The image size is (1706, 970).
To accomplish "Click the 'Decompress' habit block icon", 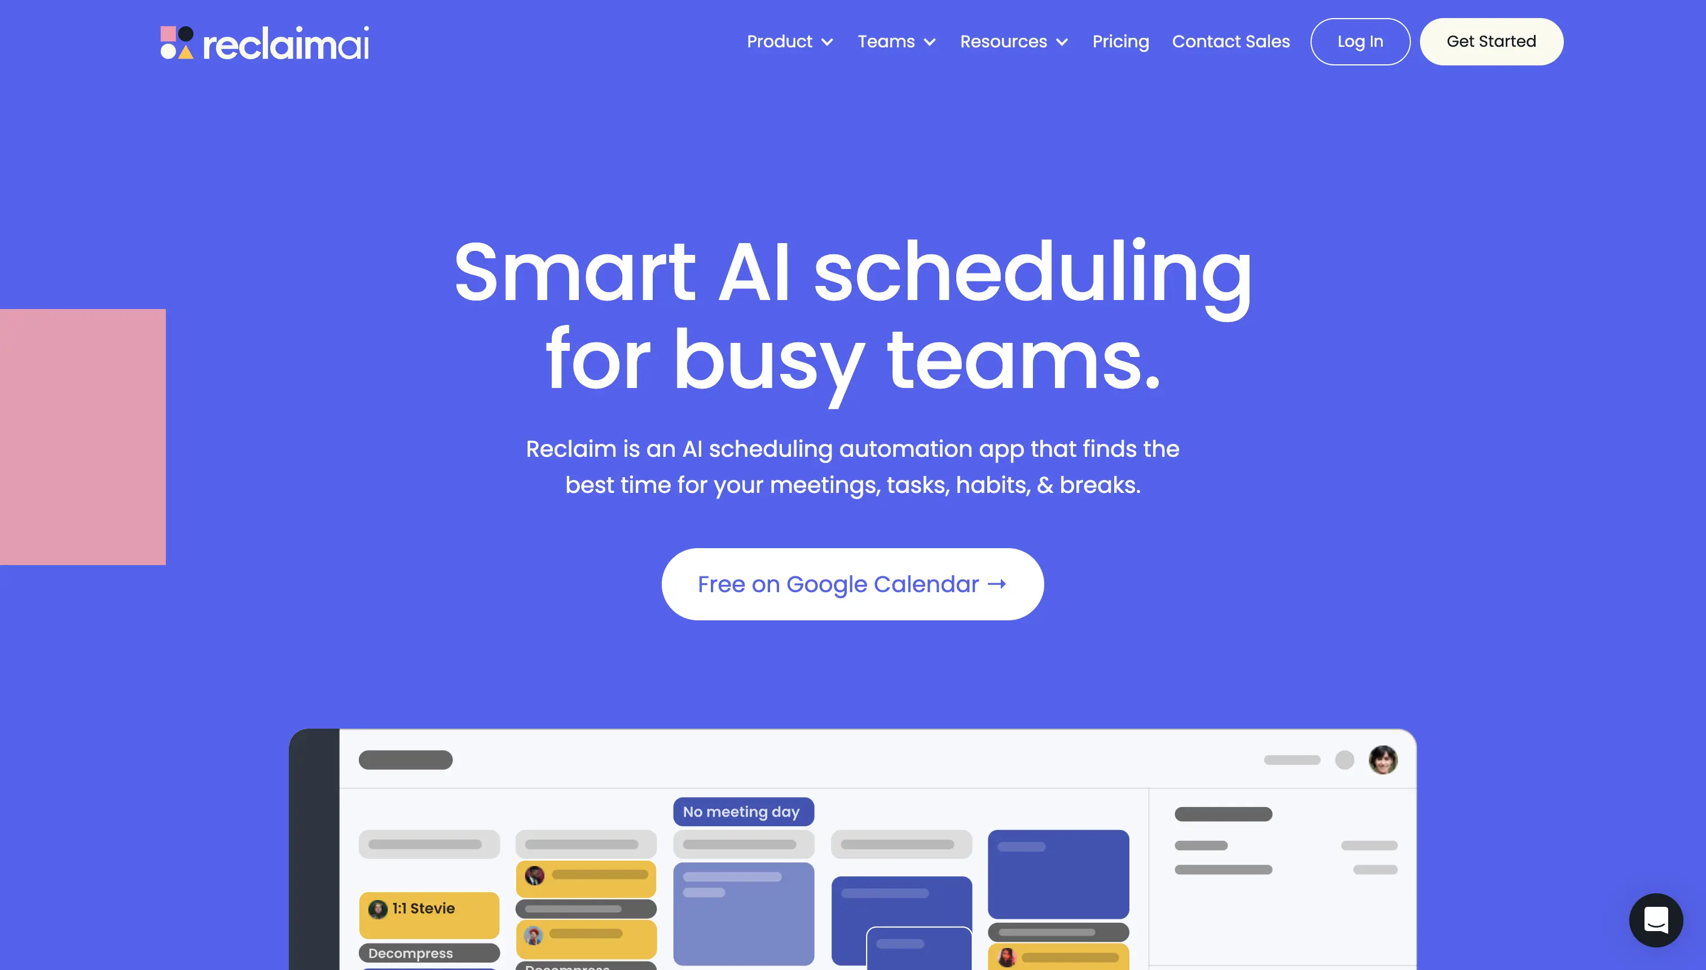I will coord(411,953).
